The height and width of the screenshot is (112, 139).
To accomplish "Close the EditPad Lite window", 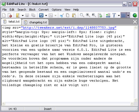I will click(x=135, y=4).
